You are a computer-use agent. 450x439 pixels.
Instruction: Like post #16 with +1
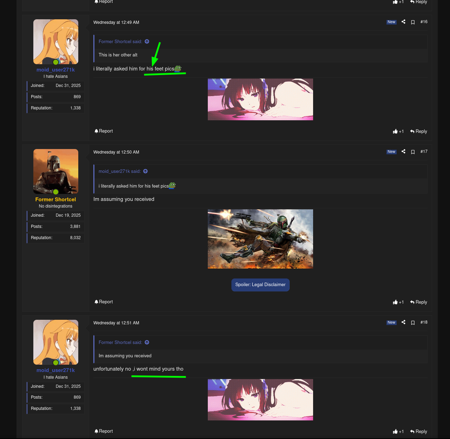[398, 131]
